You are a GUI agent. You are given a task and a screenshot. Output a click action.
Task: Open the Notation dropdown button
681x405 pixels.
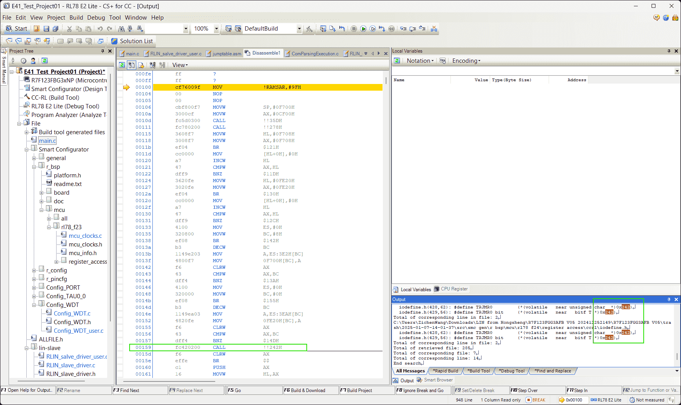(420, 61)
